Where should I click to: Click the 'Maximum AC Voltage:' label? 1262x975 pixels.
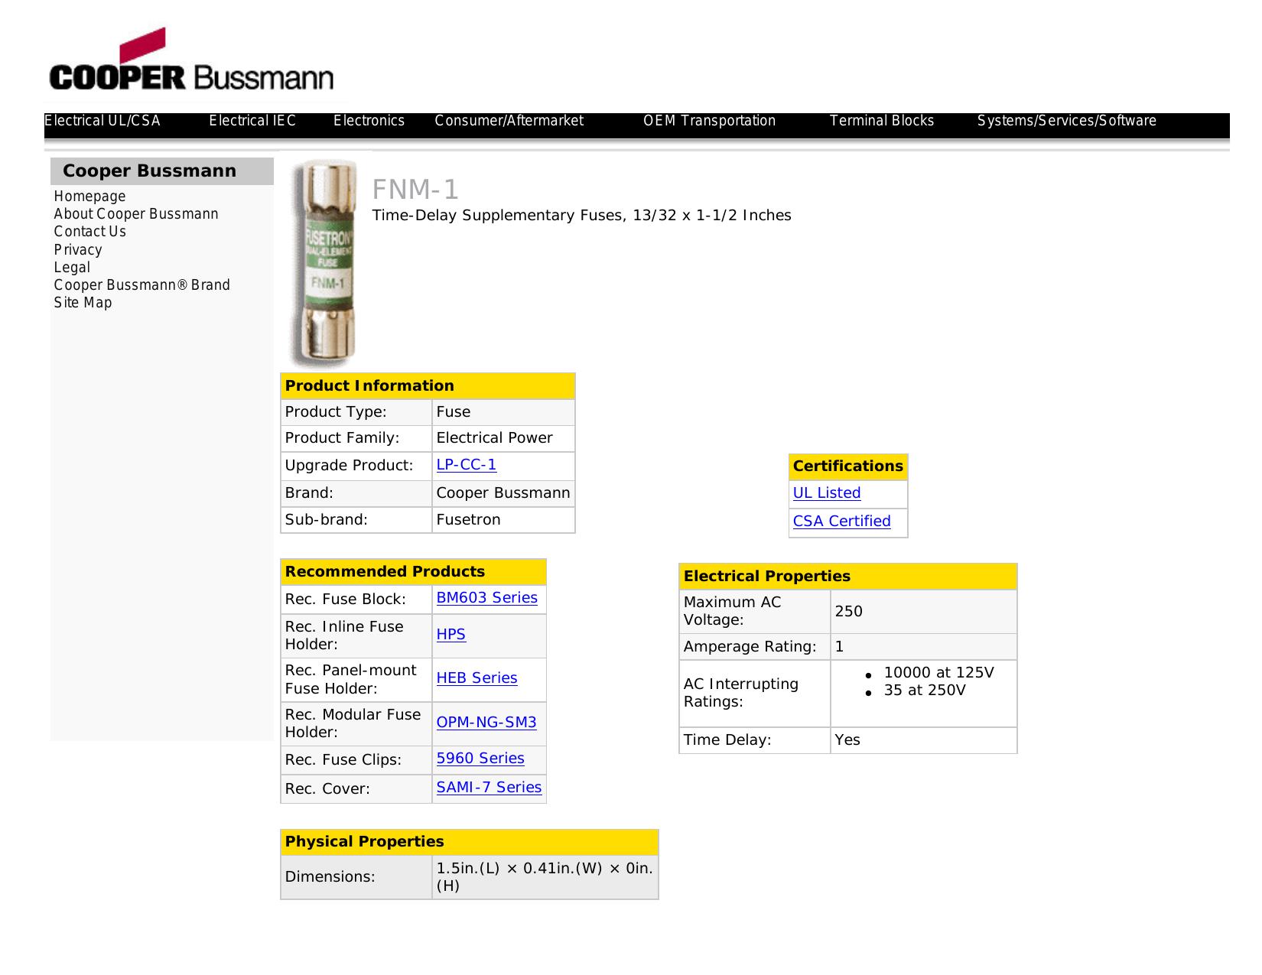[732, 611]
